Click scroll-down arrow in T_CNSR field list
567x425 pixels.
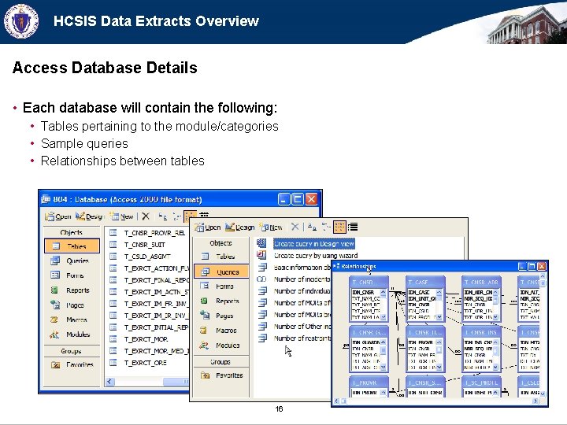click(x=384, y=317)
